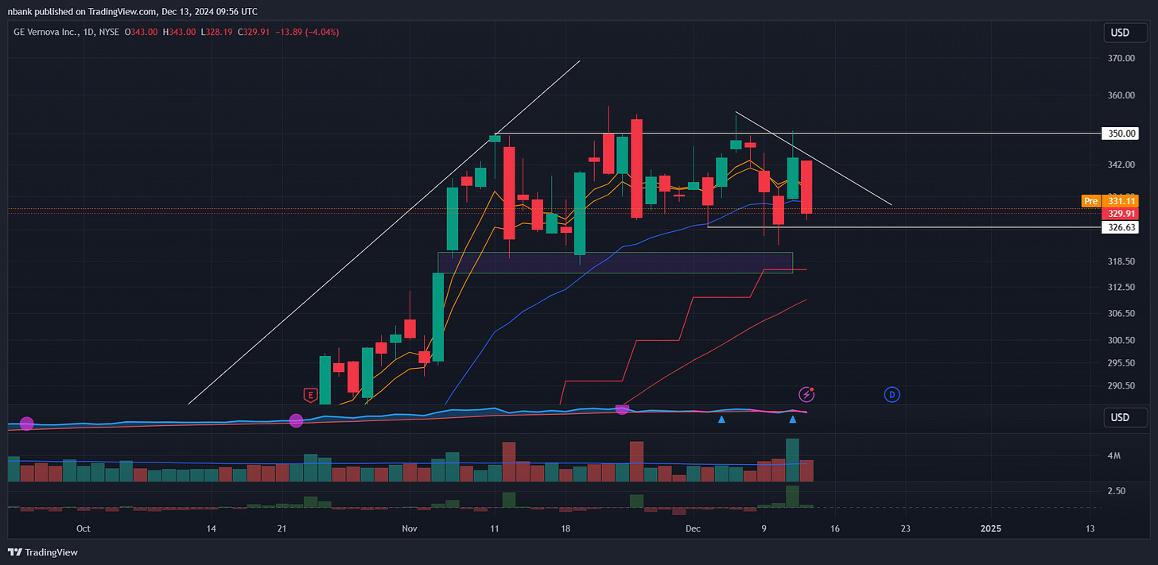This screenshot has height=565, width=1158.
Task: Select the purple rectangle support zone drawing
Action: (x=615, y=263)
